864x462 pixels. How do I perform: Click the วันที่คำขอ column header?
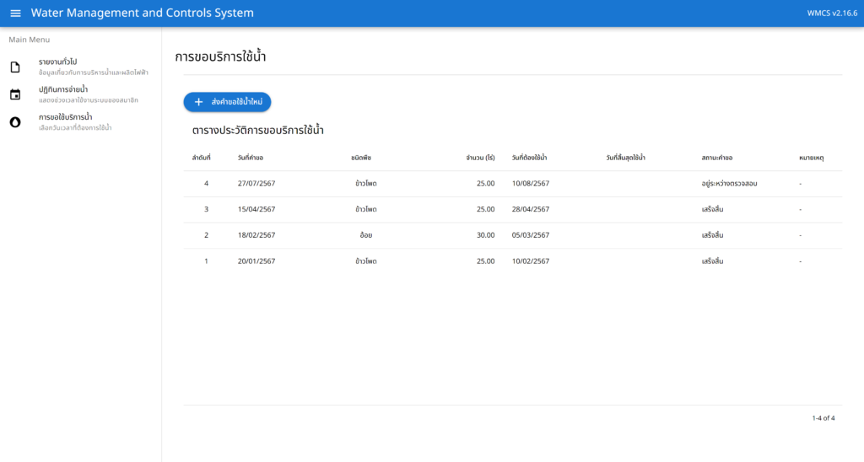pyautogui.click(x=251, y=158)
